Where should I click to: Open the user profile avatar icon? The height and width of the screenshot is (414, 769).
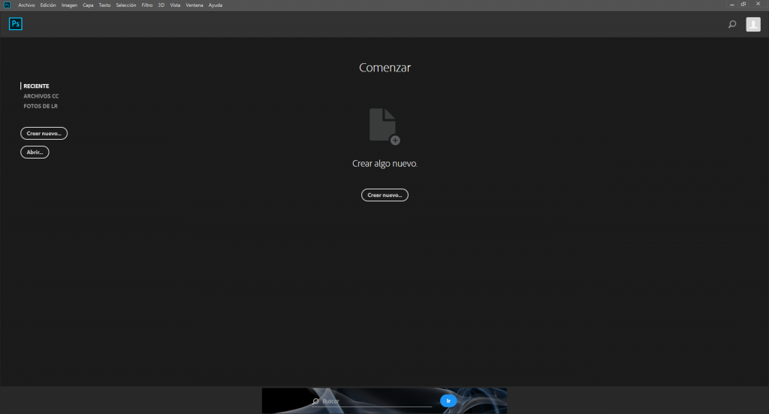(753, 24)
